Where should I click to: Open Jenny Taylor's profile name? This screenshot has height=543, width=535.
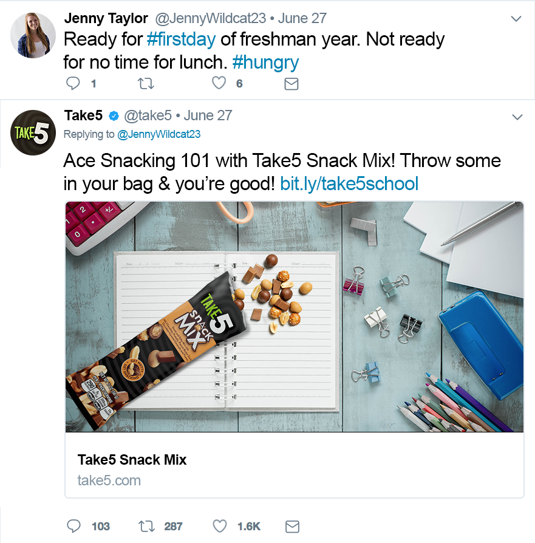(x=106, y=18)
